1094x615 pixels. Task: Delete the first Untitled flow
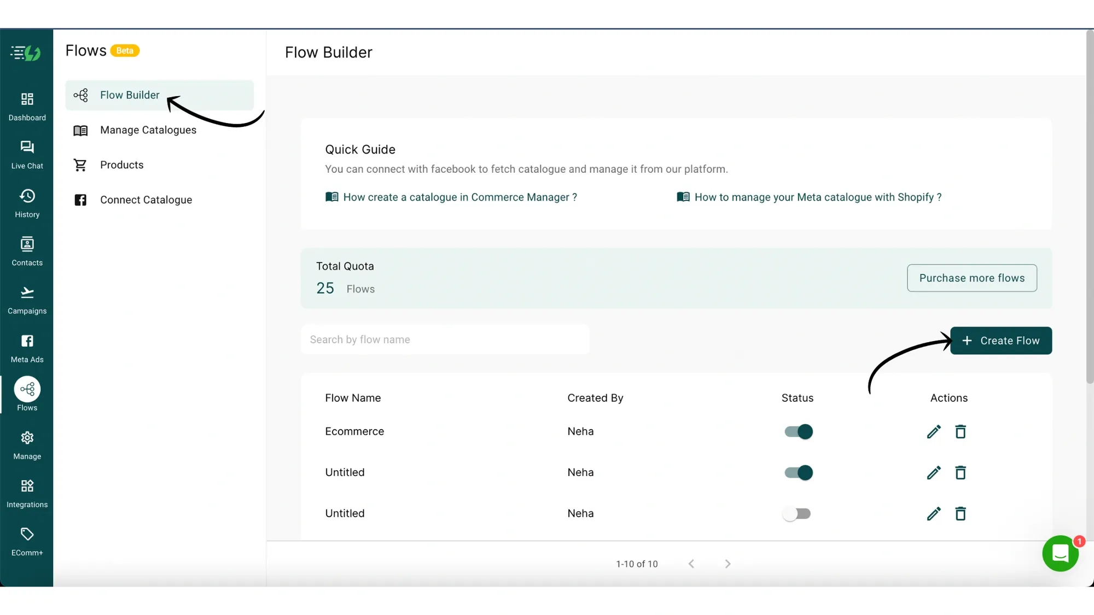(961, 472)
